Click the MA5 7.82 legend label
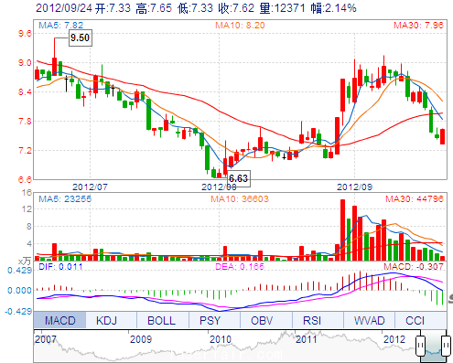 coord(60,25)
